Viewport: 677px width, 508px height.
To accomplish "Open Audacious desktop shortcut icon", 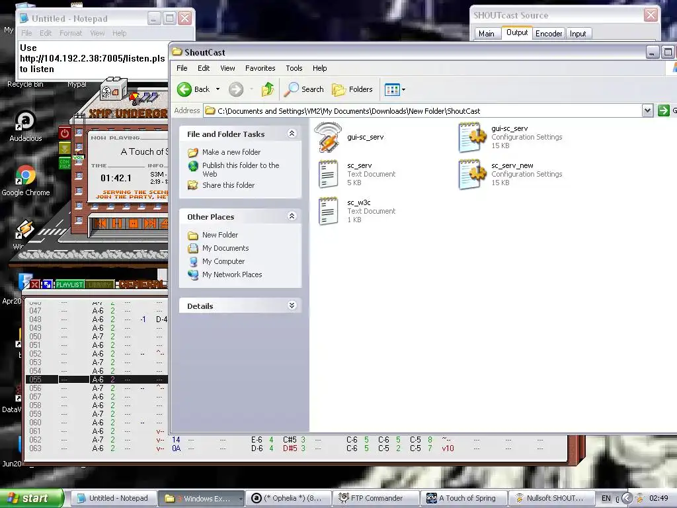I will coord(26,126).
